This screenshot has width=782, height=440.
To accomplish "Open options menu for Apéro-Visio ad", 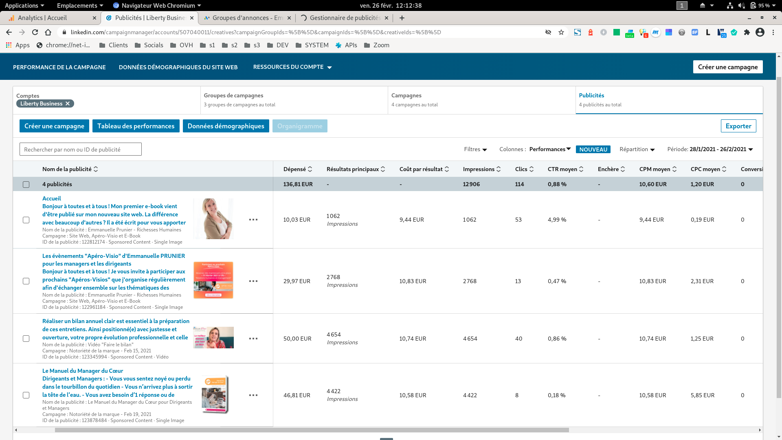I will click(253, 281).
